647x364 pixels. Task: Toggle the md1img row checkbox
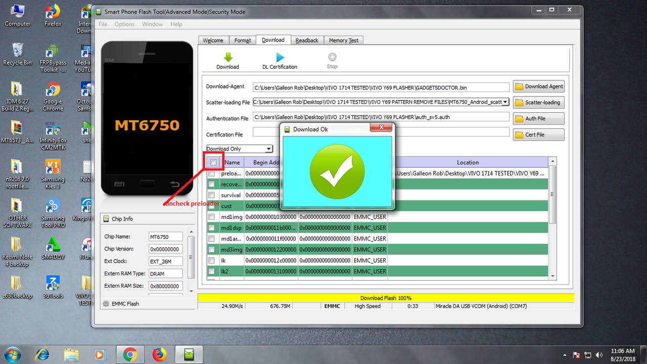211,217
